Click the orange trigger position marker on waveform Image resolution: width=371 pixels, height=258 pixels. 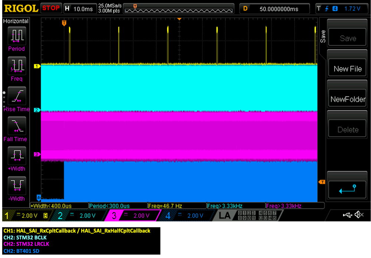click(64, 23)
